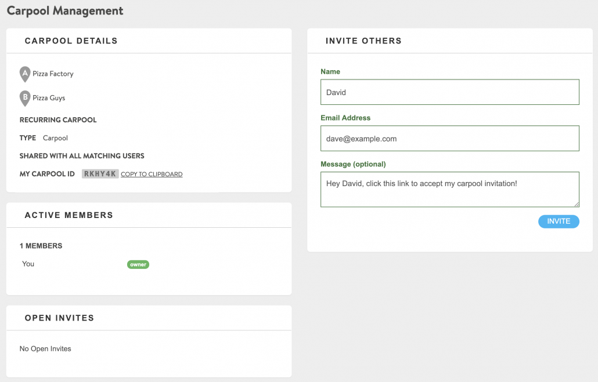Click the Carpool Management page heading

click(x=65, y=10)
